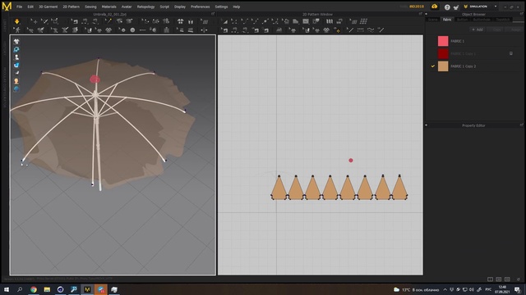Collapse the Object Browser panel arrow
Image resolution: width=526 pixels, height=295 pixels.
click(x=427, y=14)
